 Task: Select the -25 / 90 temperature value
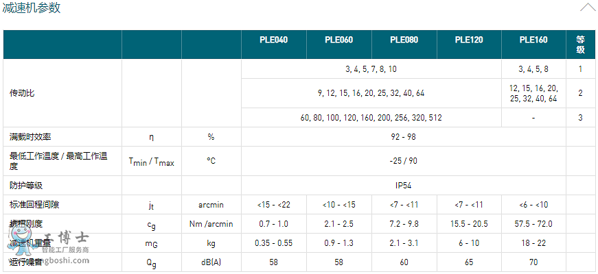click(403, 161)
